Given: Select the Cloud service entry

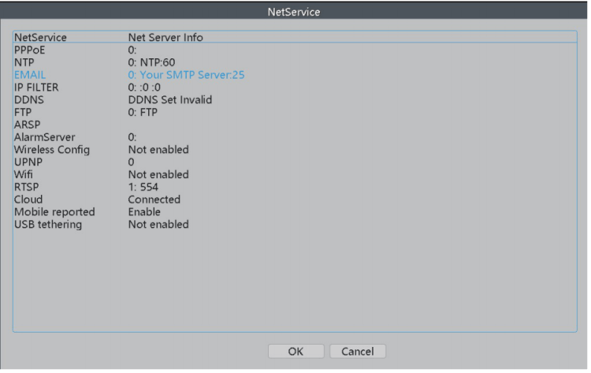Looking at the screenshot, I should [x=28, y=200].
